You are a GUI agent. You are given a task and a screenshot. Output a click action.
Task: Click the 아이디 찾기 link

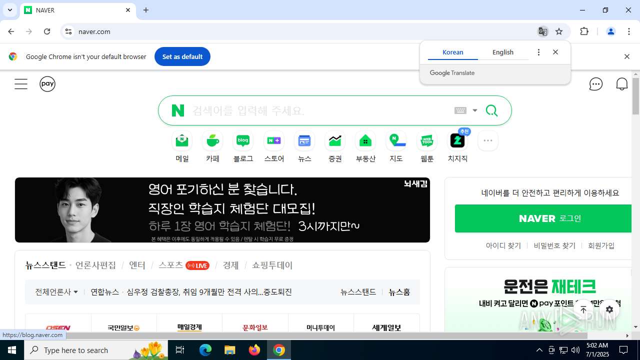[x=503, y=245]
